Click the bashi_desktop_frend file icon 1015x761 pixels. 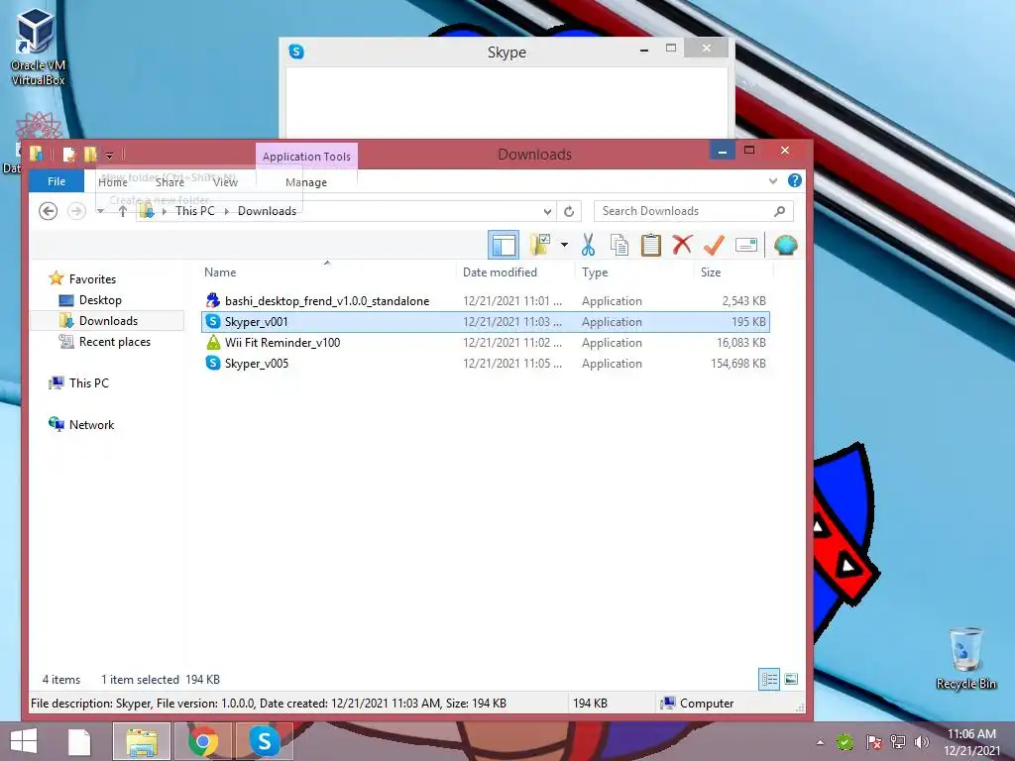(213, 300)
